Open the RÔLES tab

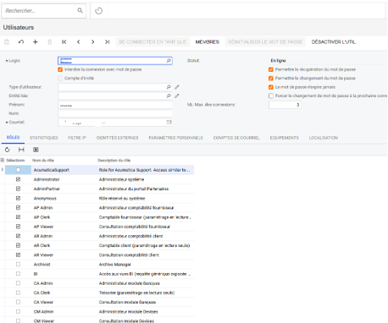click(x=13, y=137)
